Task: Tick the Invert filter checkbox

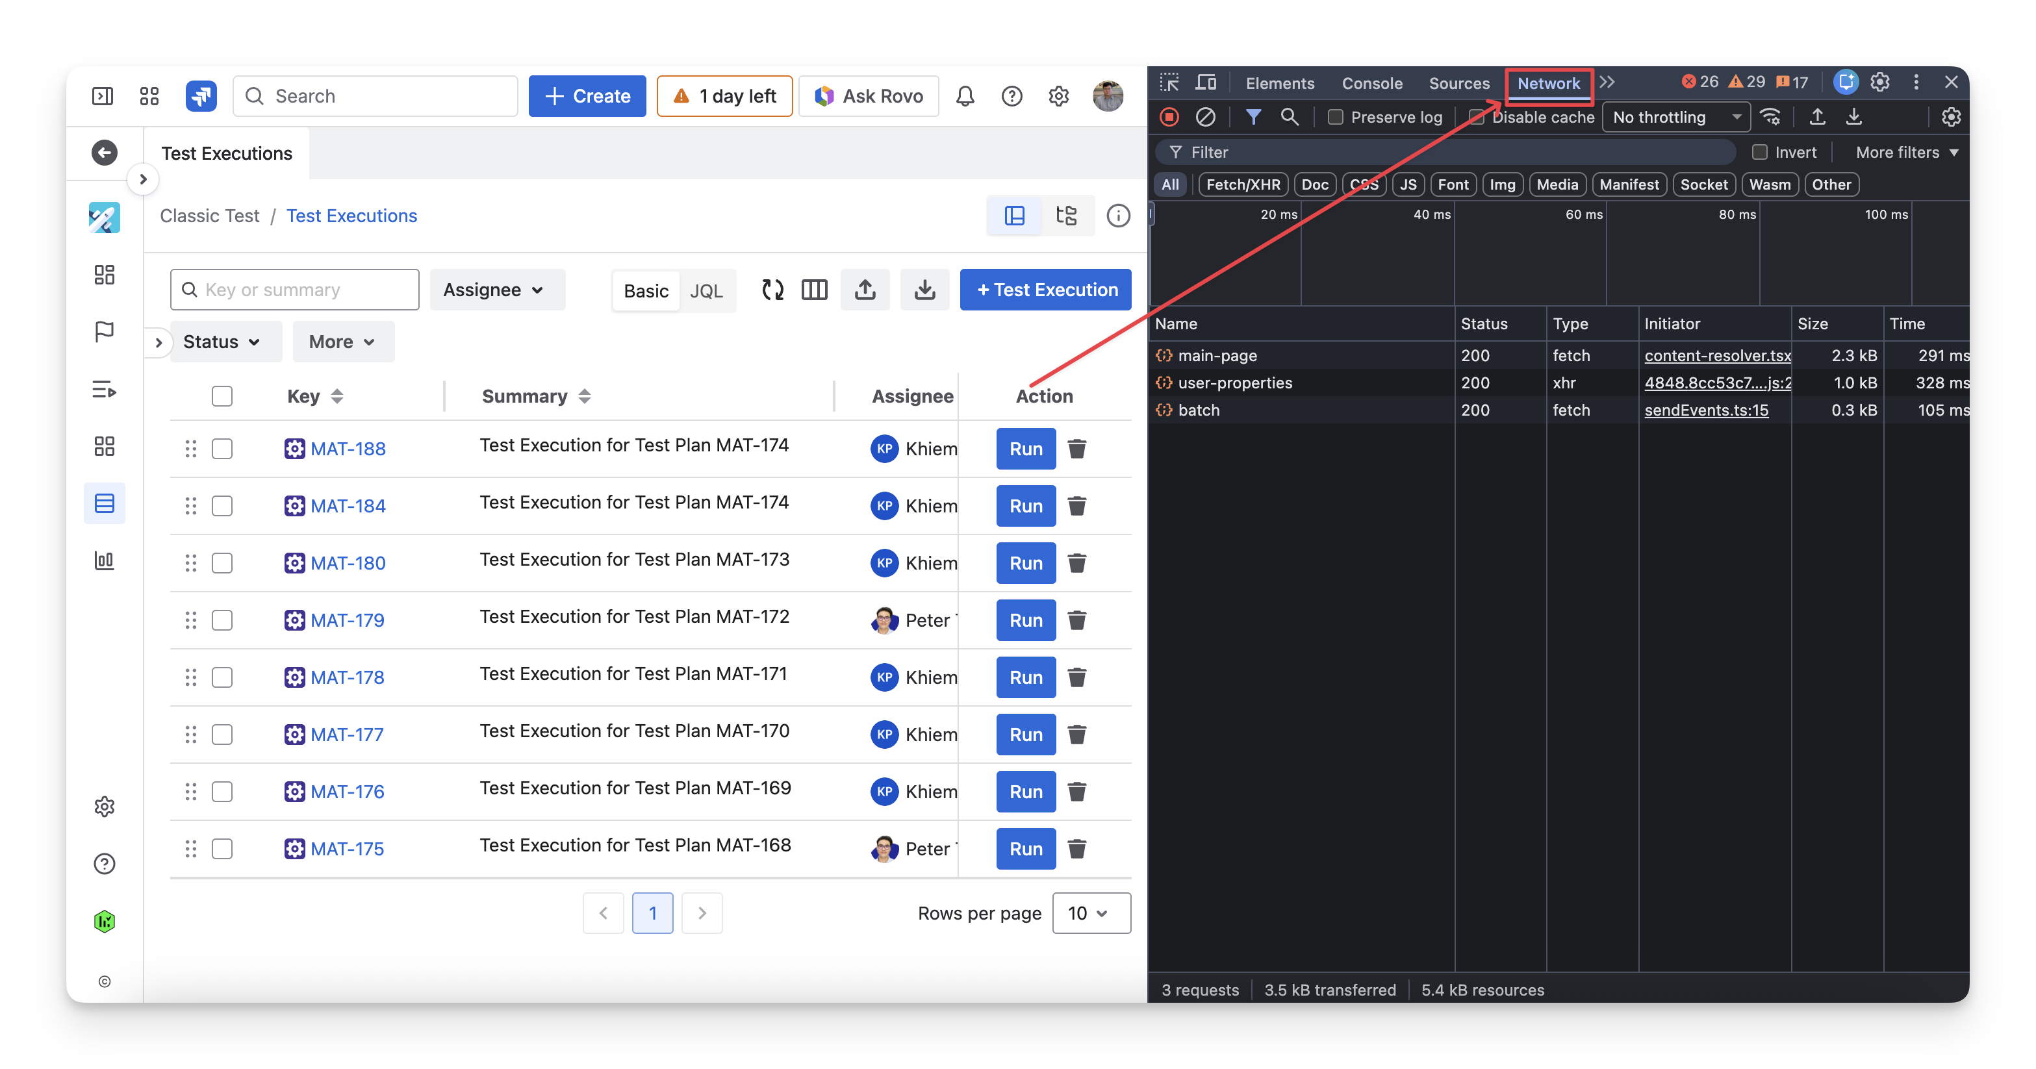Action: [1760, 153]
